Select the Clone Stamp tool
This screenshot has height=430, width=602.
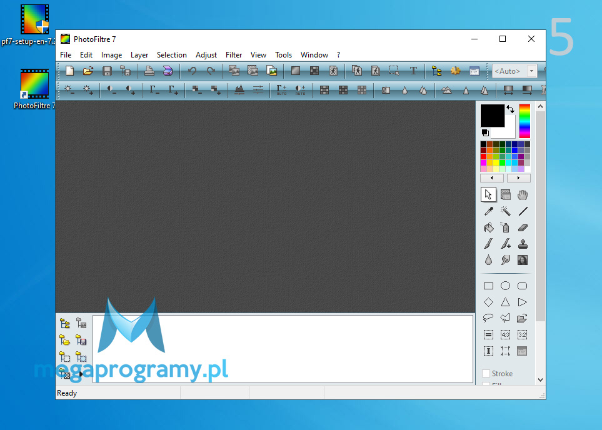point(523,244)
